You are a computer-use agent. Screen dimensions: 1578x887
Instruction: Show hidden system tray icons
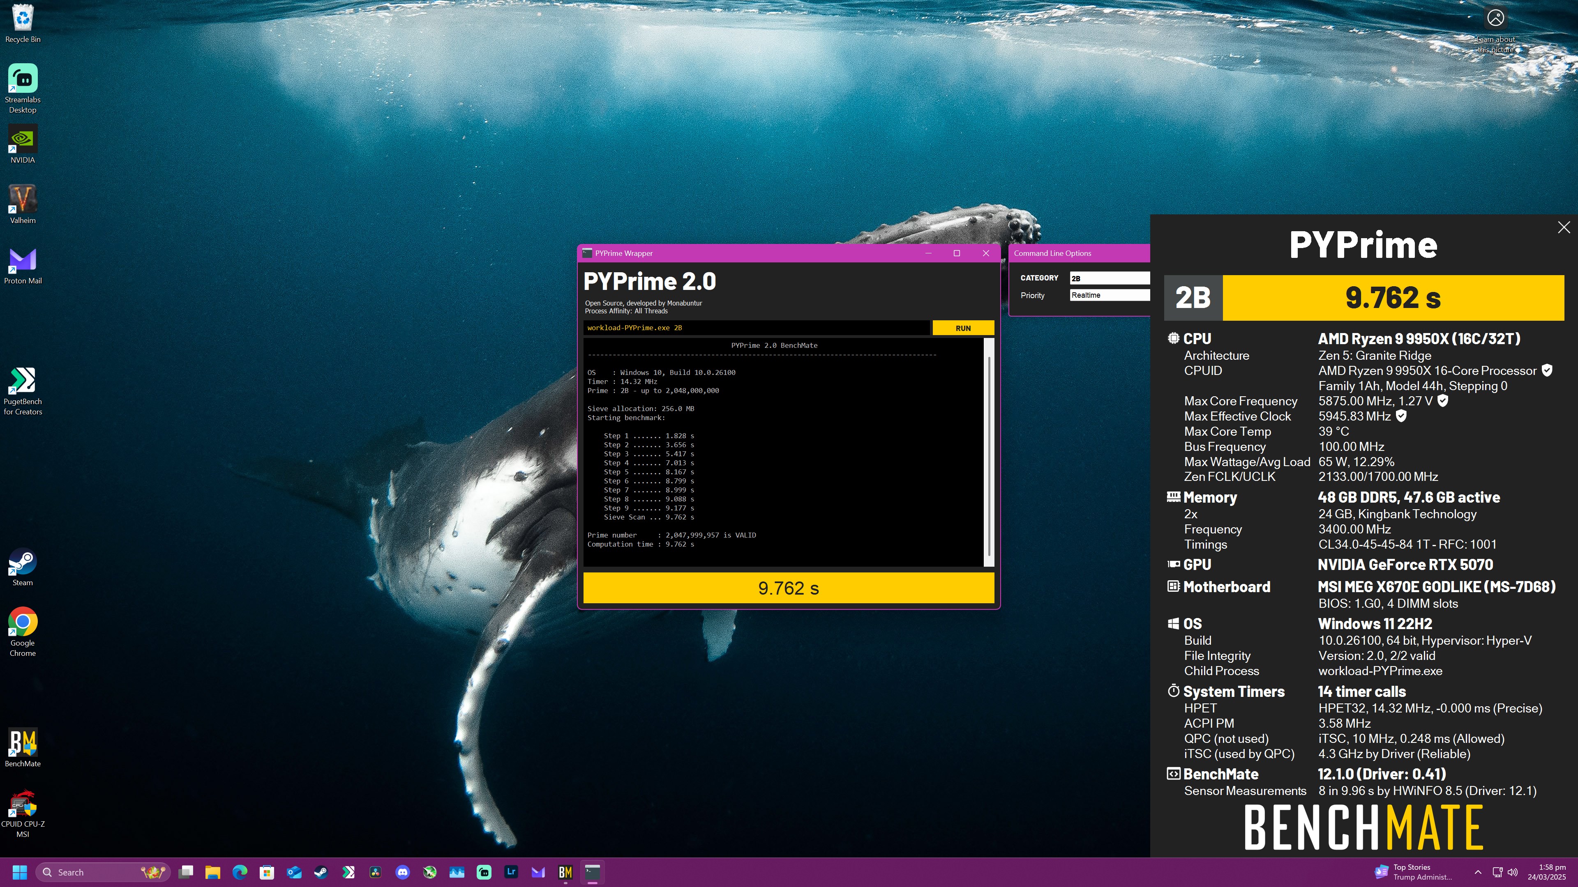pos(1478,872)
